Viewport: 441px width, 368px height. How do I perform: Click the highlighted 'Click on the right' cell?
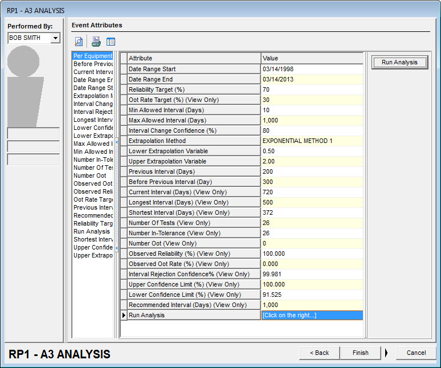click(311, 315)
